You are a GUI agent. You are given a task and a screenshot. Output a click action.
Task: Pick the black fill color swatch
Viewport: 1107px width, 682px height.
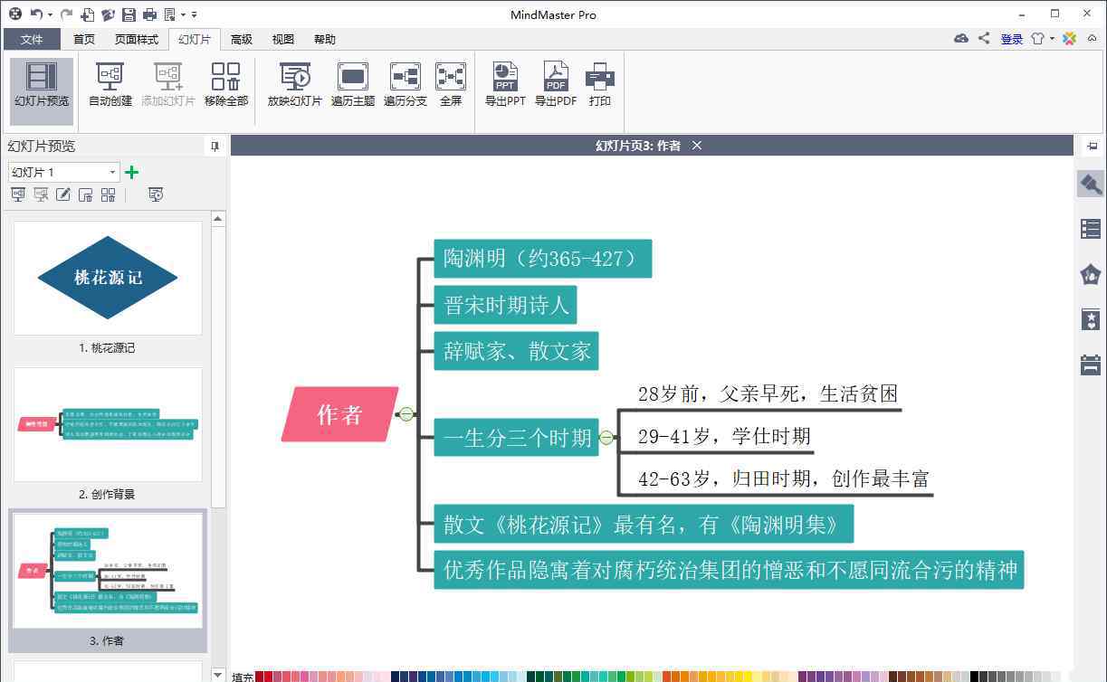[x=975, y=677]
